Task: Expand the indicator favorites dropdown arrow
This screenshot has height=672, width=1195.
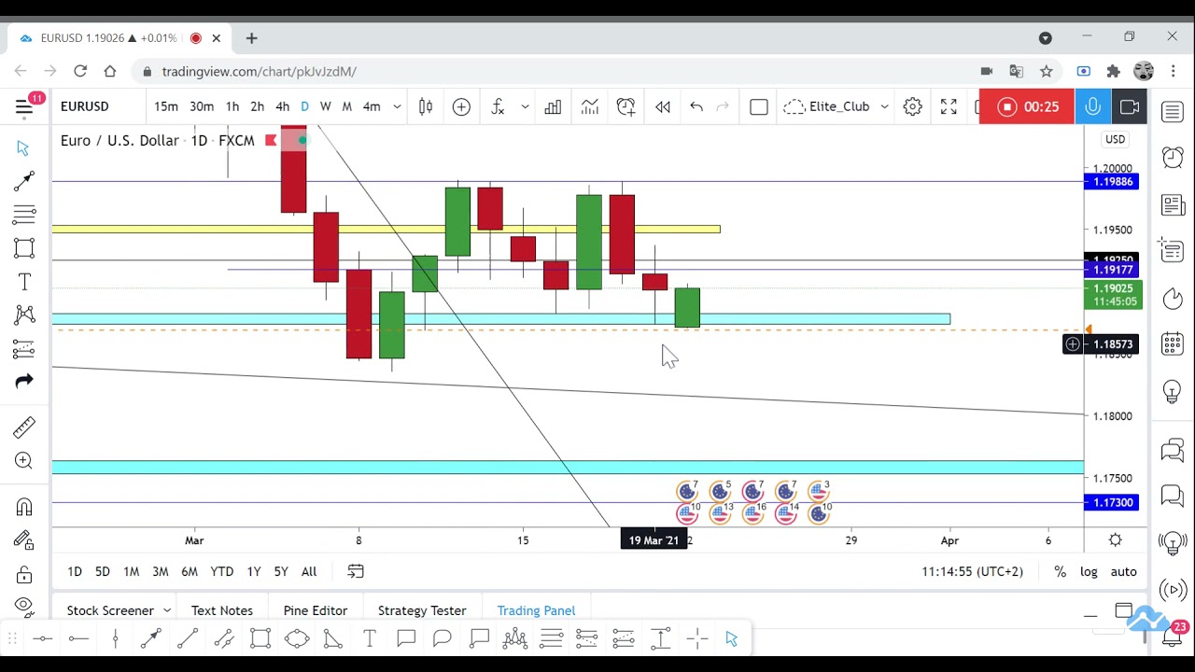Action: tap(525, 106)
